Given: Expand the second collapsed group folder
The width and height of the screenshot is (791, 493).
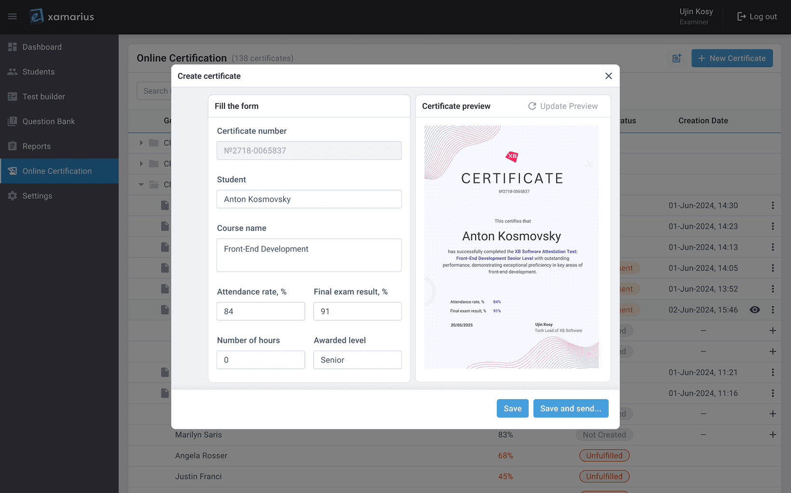Looking at the screenshot, I should pos(141,164).
